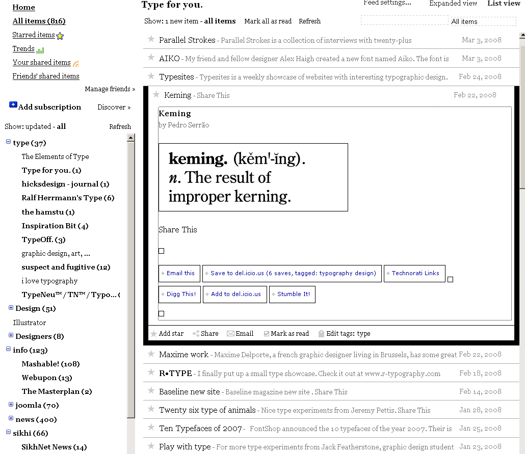525x454 pixels.
Task: Star the Parallel Strokes item
Action: 151,39
